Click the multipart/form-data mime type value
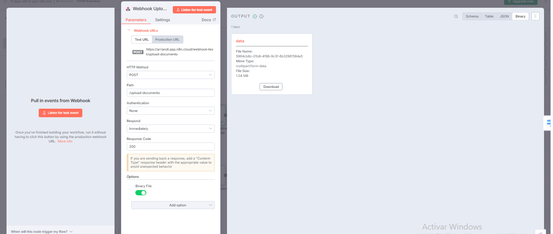Viewport: 553px width, 234px height. tap(251, 66)
